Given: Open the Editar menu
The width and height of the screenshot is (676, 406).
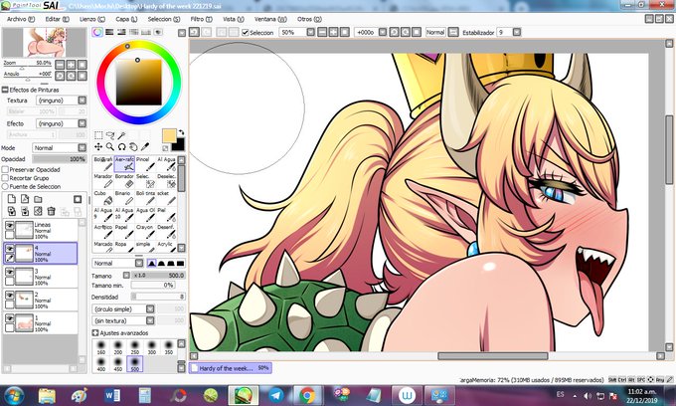Looking at the screenshot, I should tap(57, 19).
